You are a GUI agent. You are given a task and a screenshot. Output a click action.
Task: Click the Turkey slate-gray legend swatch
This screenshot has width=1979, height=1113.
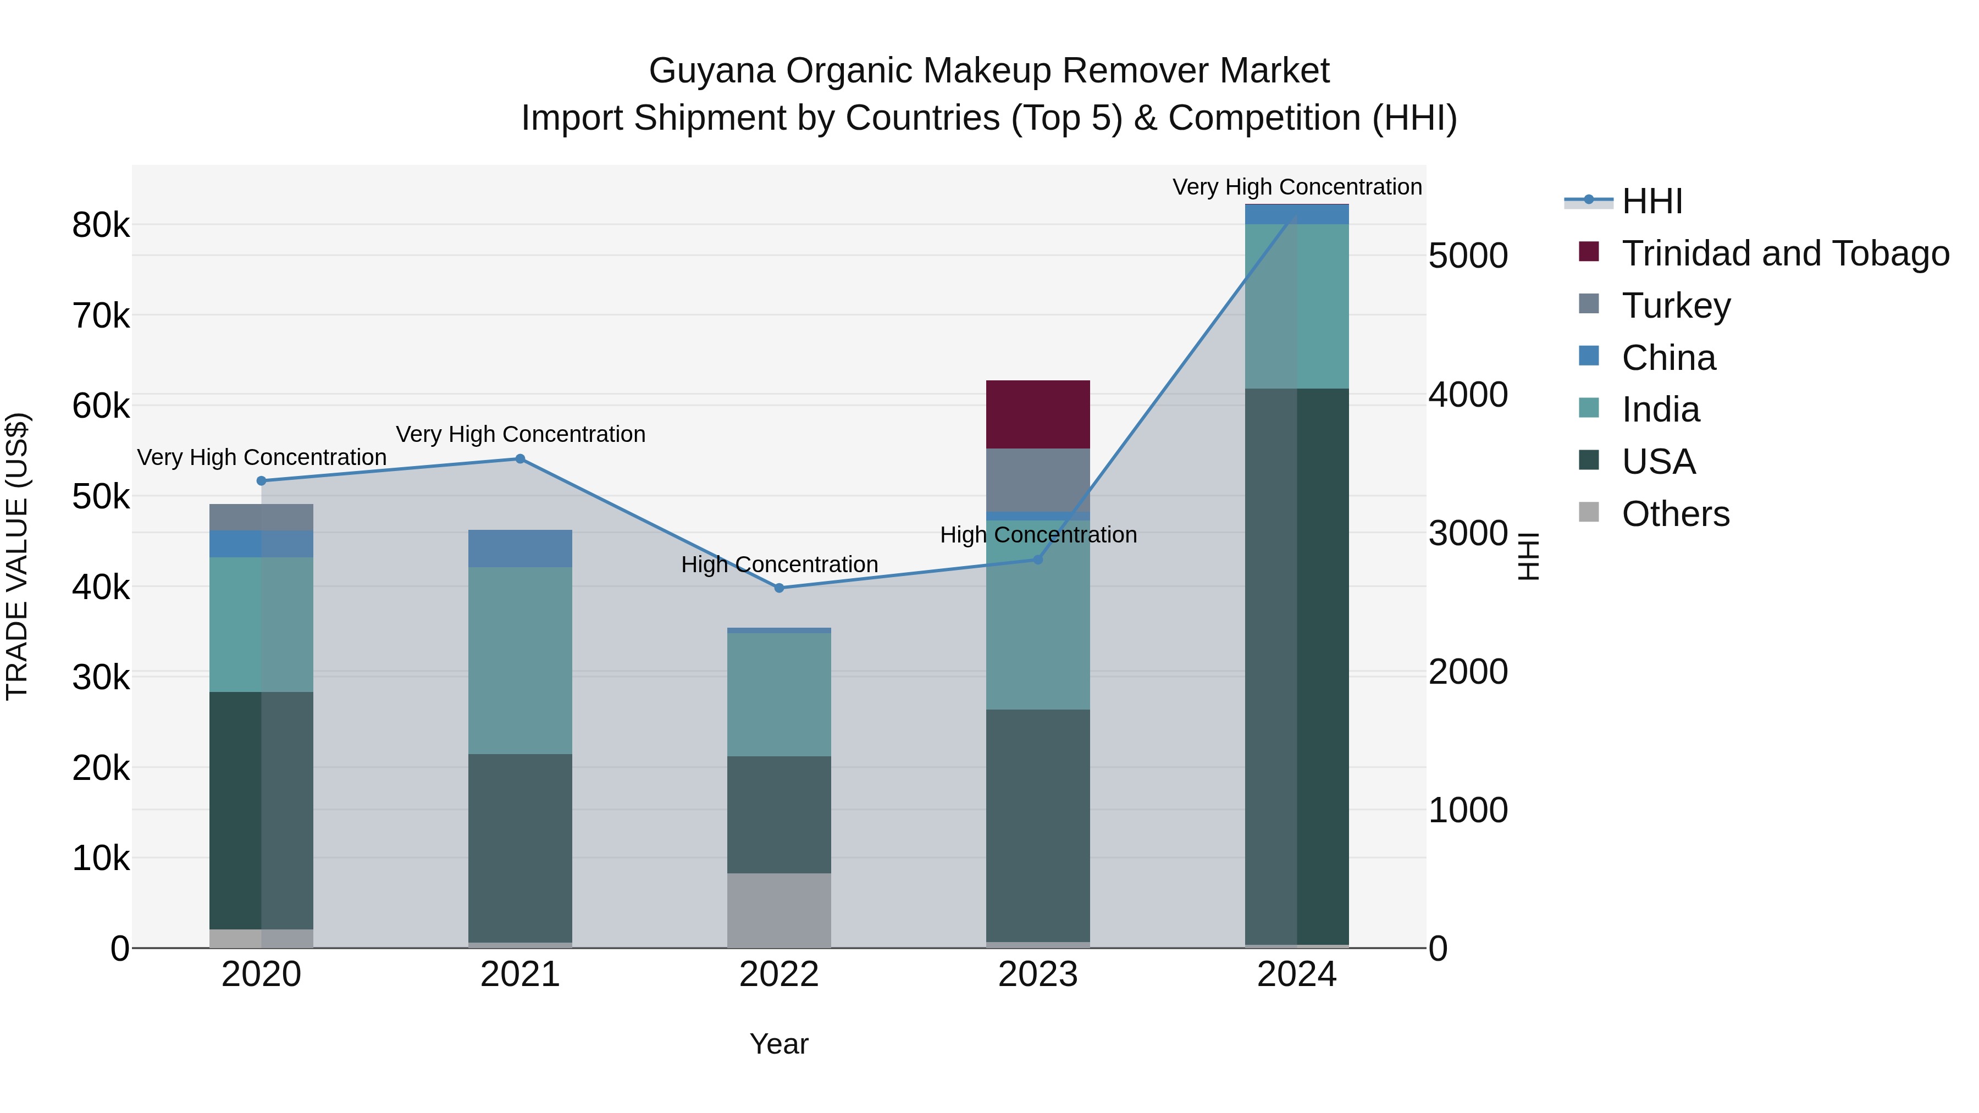click(1589, 303)
